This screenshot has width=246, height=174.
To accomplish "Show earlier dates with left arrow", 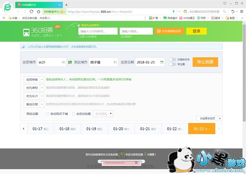I will [x=23, y=129].
